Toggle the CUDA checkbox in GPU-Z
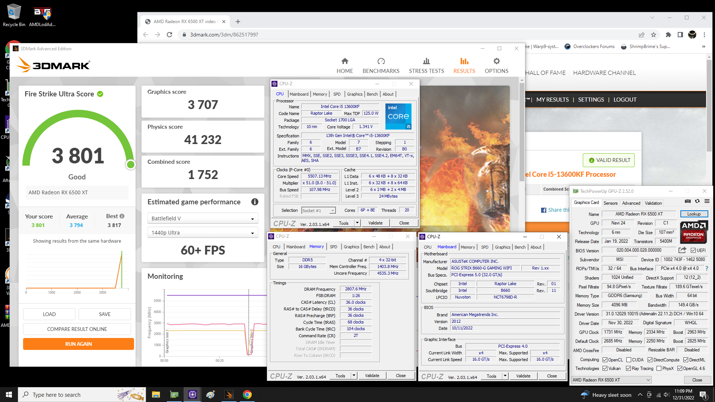This screenshot has width=715, height=402. (x=629, y=360)
